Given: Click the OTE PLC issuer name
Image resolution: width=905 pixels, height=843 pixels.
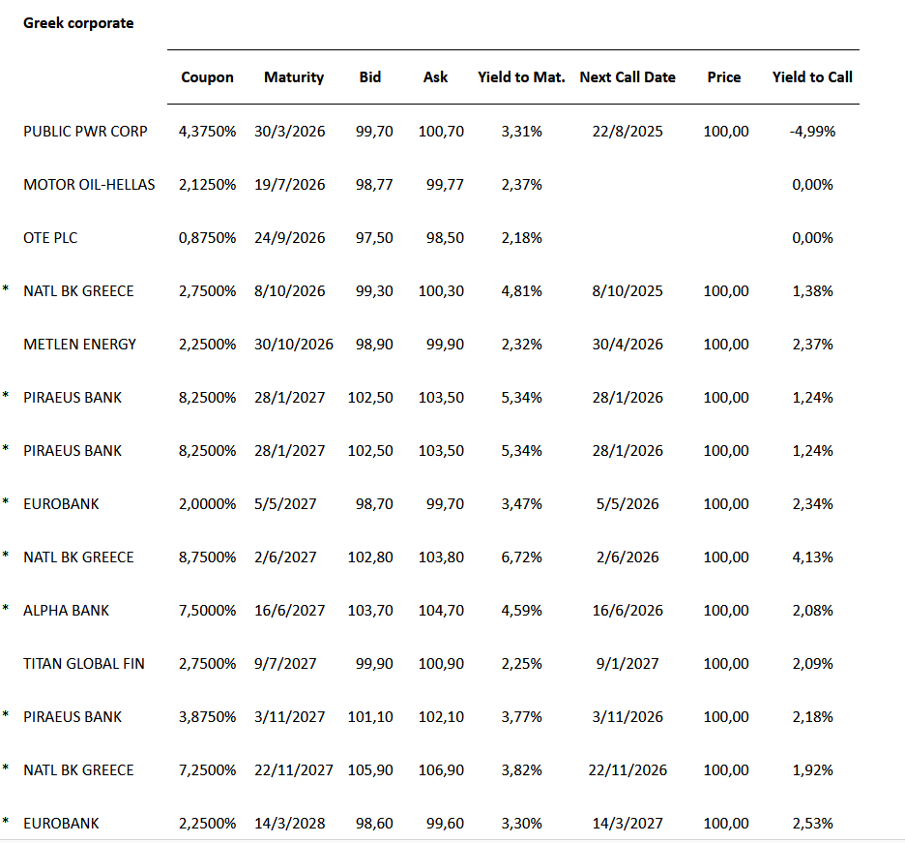Looking at the screenshot, I should tap(50, 237).
